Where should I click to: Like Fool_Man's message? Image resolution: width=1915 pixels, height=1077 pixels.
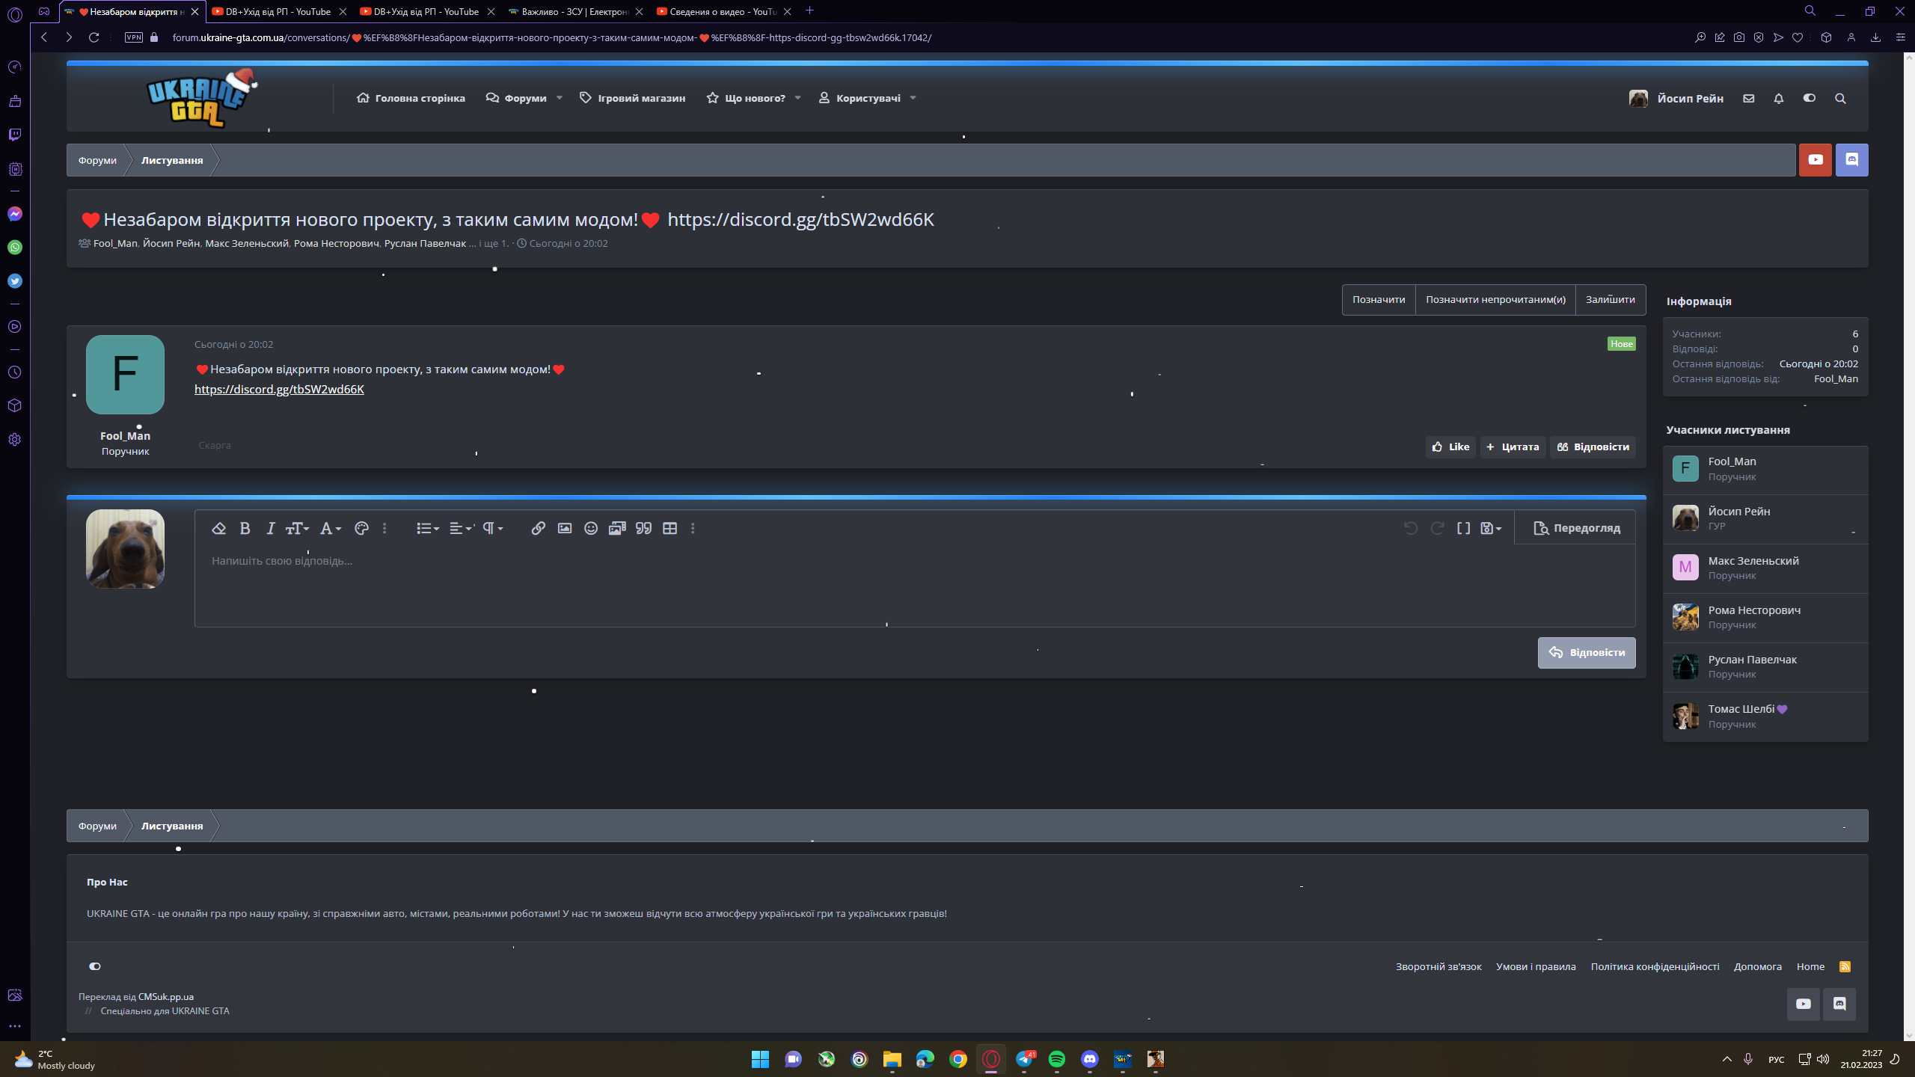coord(1450,447)
